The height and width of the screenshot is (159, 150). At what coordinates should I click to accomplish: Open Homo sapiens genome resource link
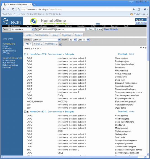coord(9,60)
